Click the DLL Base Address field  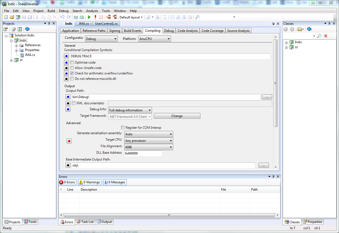(x=143, y=153)
